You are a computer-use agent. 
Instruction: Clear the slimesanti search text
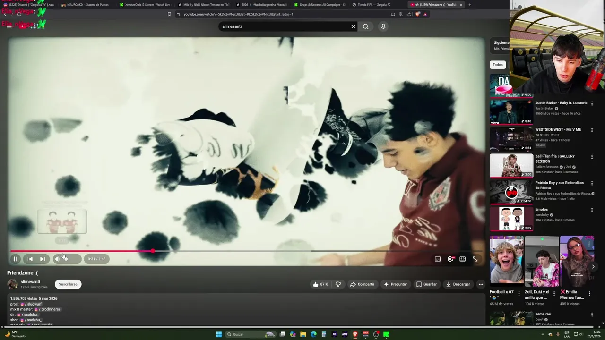(x=353, y=26)
